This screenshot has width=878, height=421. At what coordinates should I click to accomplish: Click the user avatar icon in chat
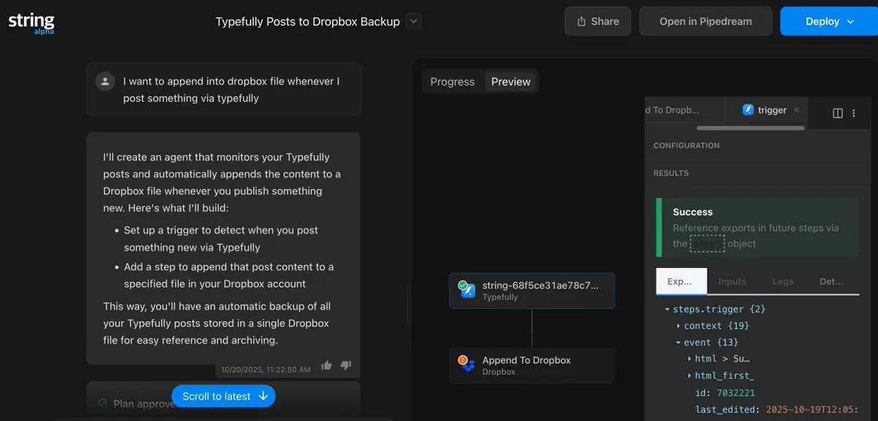pos(106,81)
